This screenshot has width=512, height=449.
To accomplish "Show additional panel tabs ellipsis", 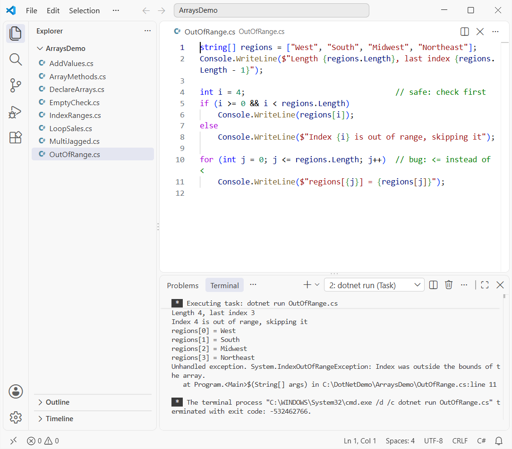I will [253, 285].
